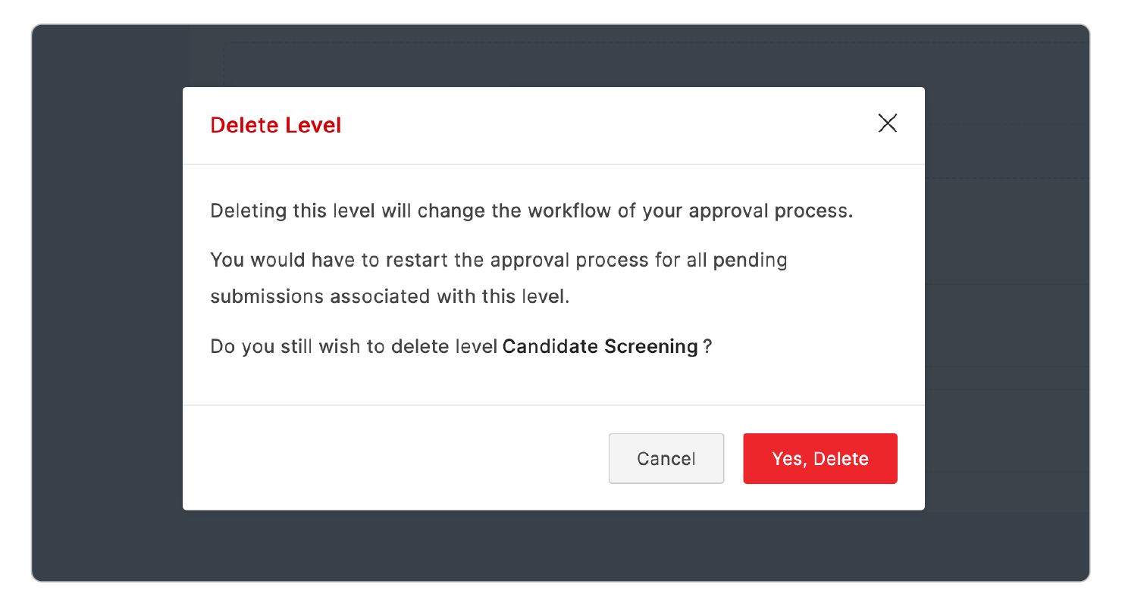Image resolution: width=1122 pixels, height=606 pixels.
Task: Click the line submissions associated with this level
Action: tap(390, 296)
